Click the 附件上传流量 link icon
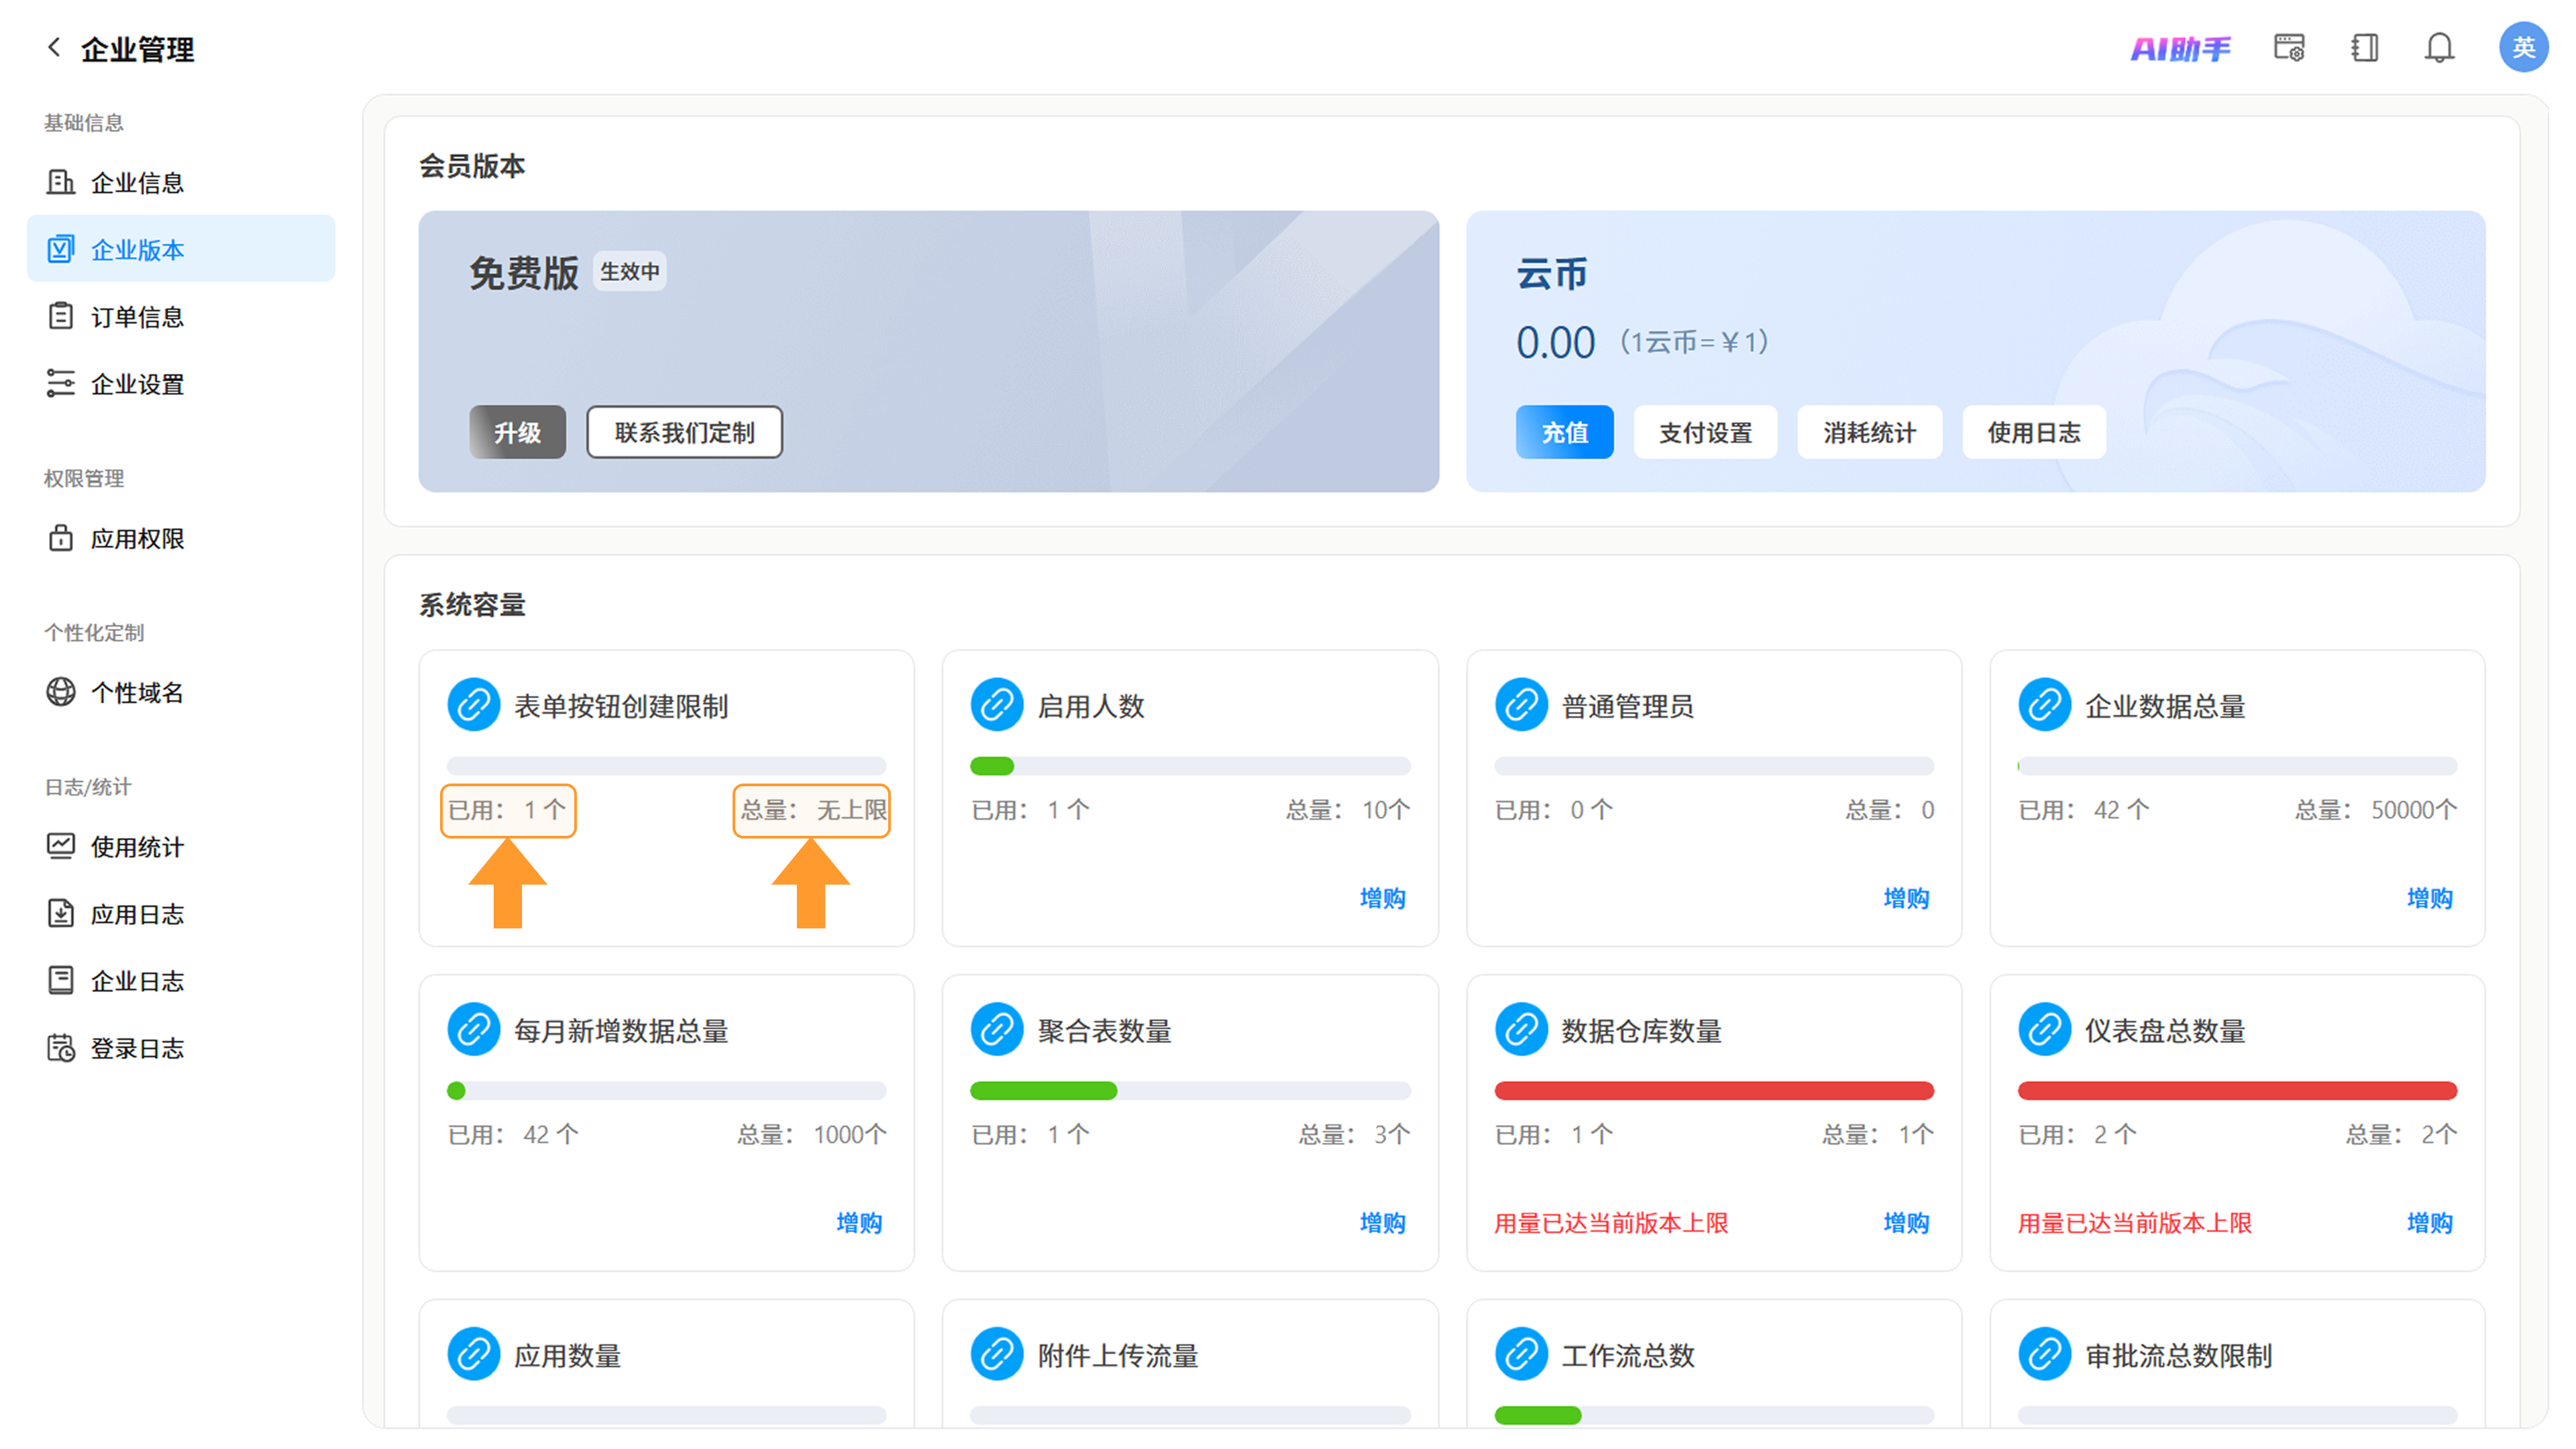The height and width of the screenshot is (1449, 2576). pyautogui.click(x=997, y=1354)
